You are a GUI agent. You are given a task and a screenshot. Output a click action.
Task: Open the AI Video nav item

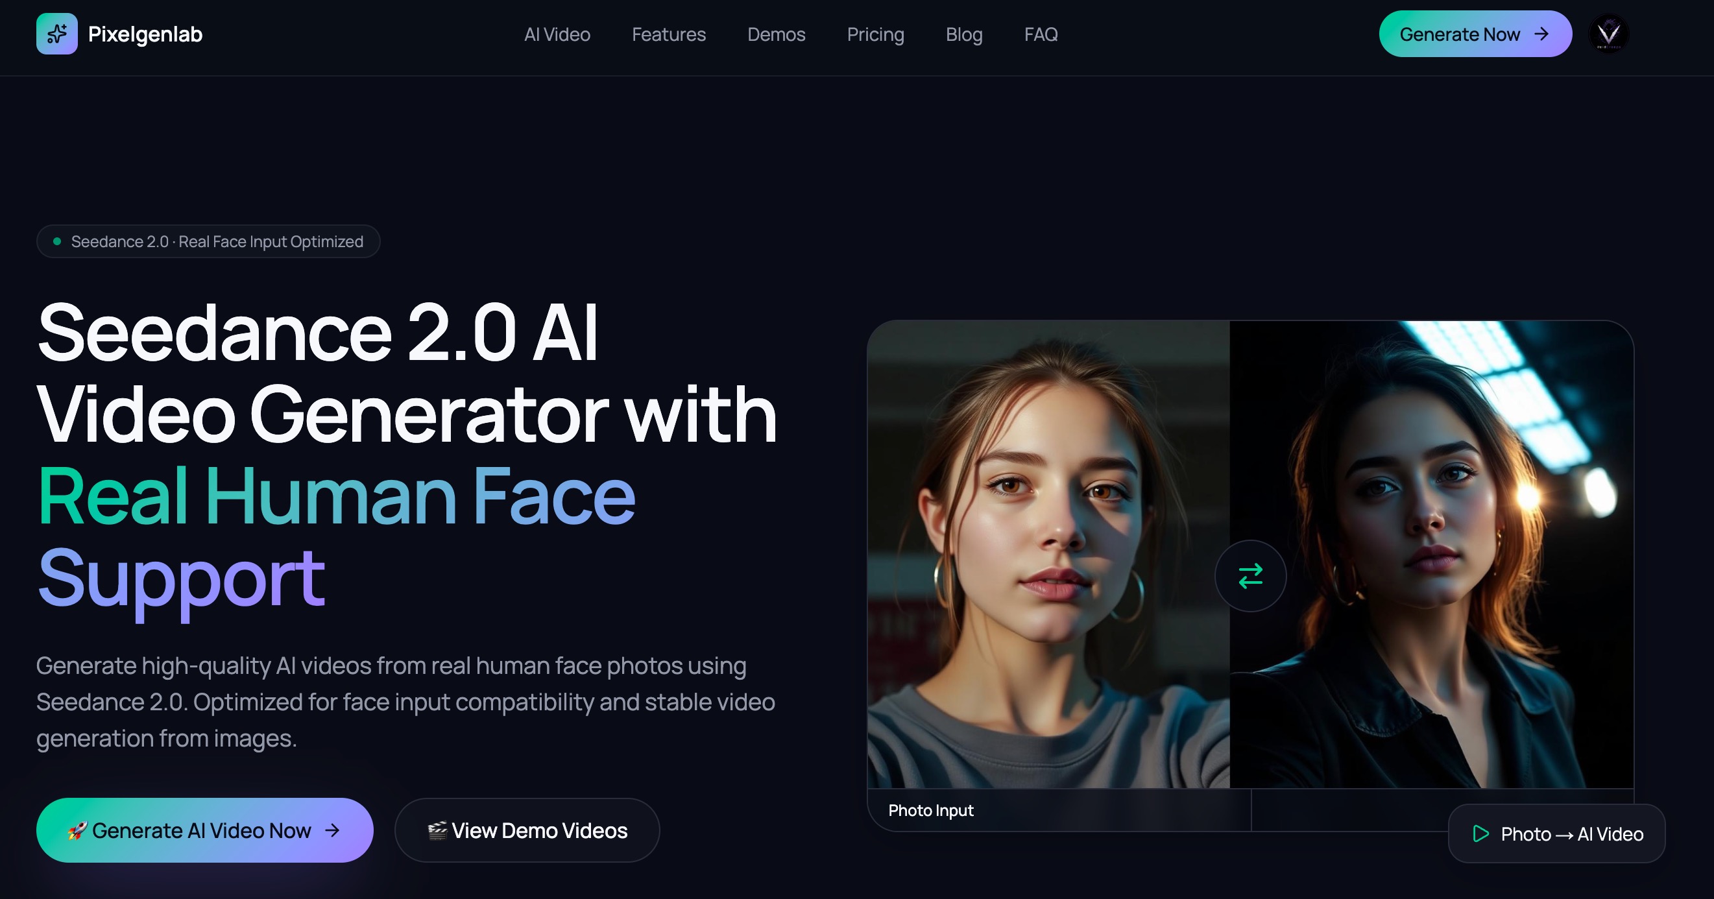557,34
